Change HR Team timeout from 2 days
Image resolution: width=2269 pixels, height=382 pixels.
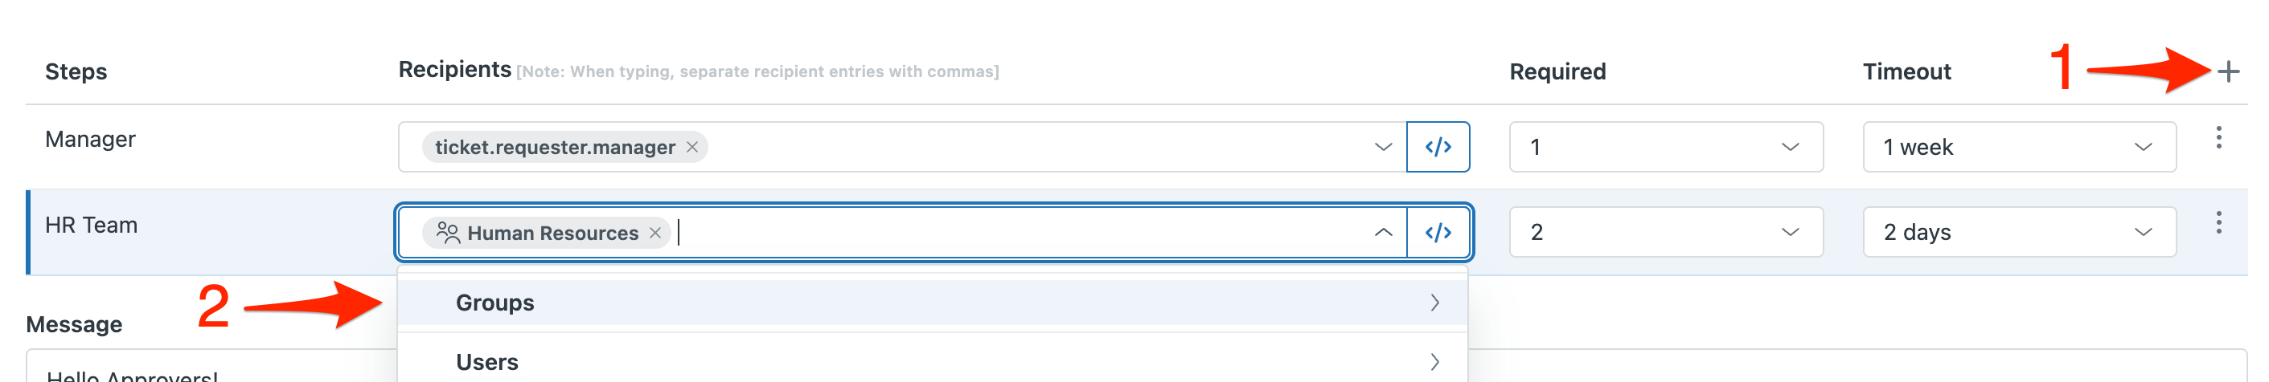2019,232
